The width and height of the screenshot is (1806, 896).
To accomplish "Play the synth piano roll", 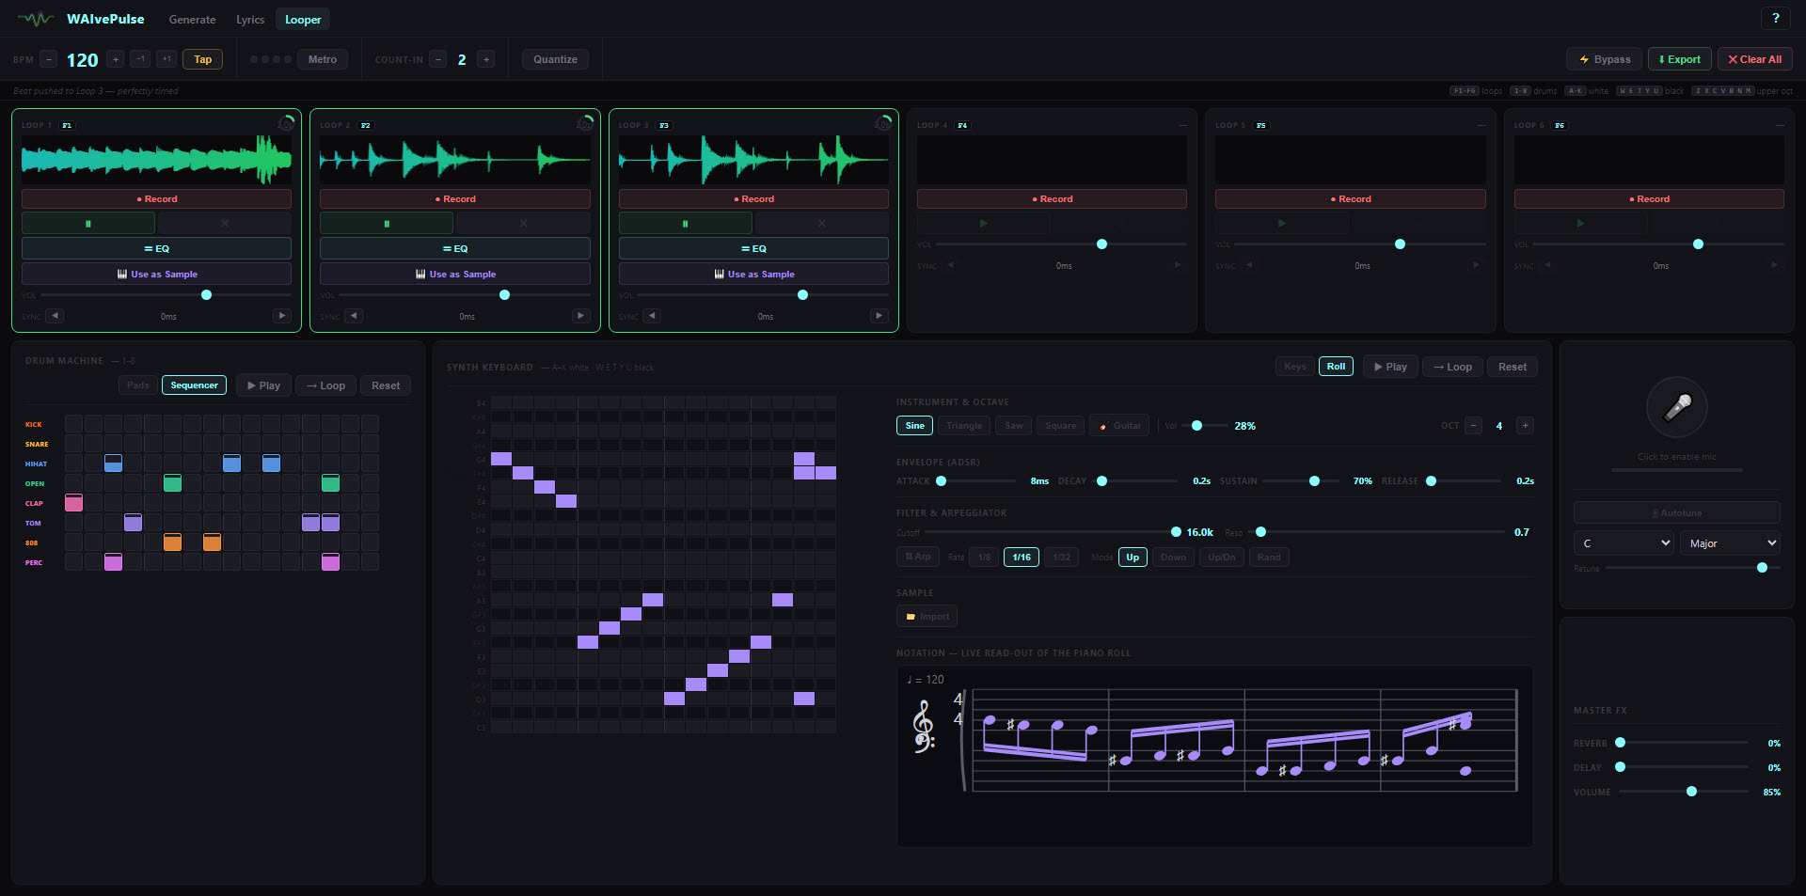I will pyautogui.click(x=1390, y=367).
